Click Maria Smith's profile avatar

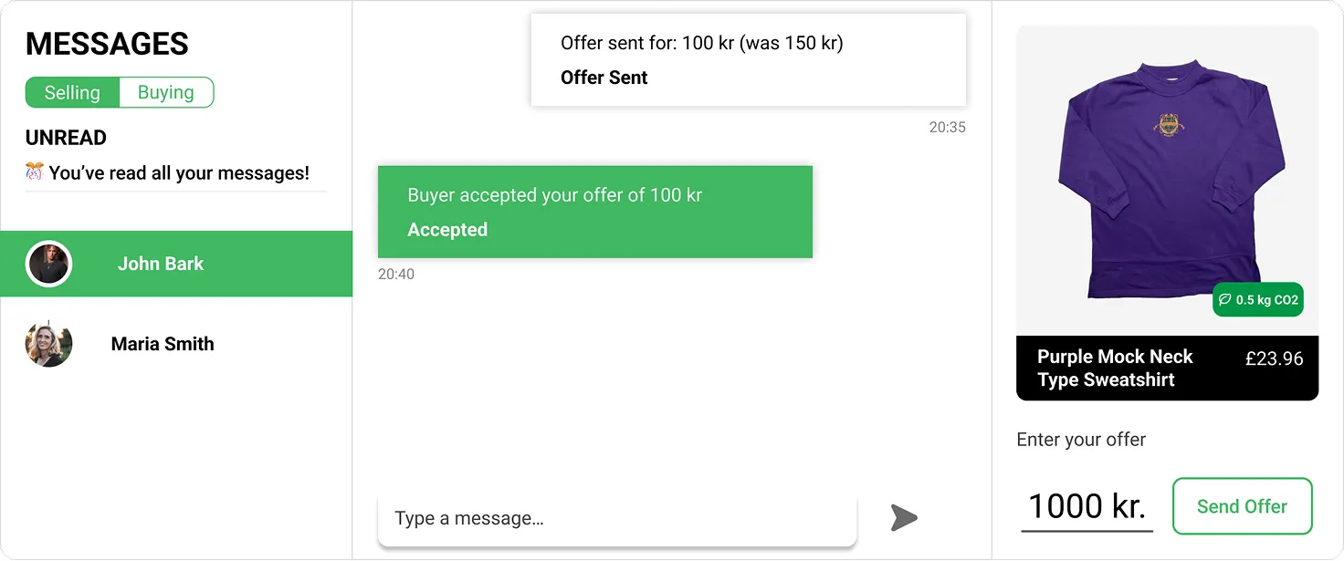point(48,344)
